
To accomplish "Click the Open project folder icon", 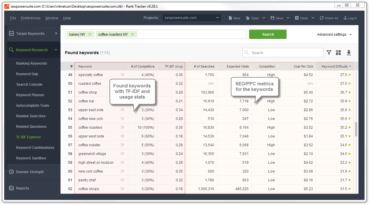I will click(248, 18).
